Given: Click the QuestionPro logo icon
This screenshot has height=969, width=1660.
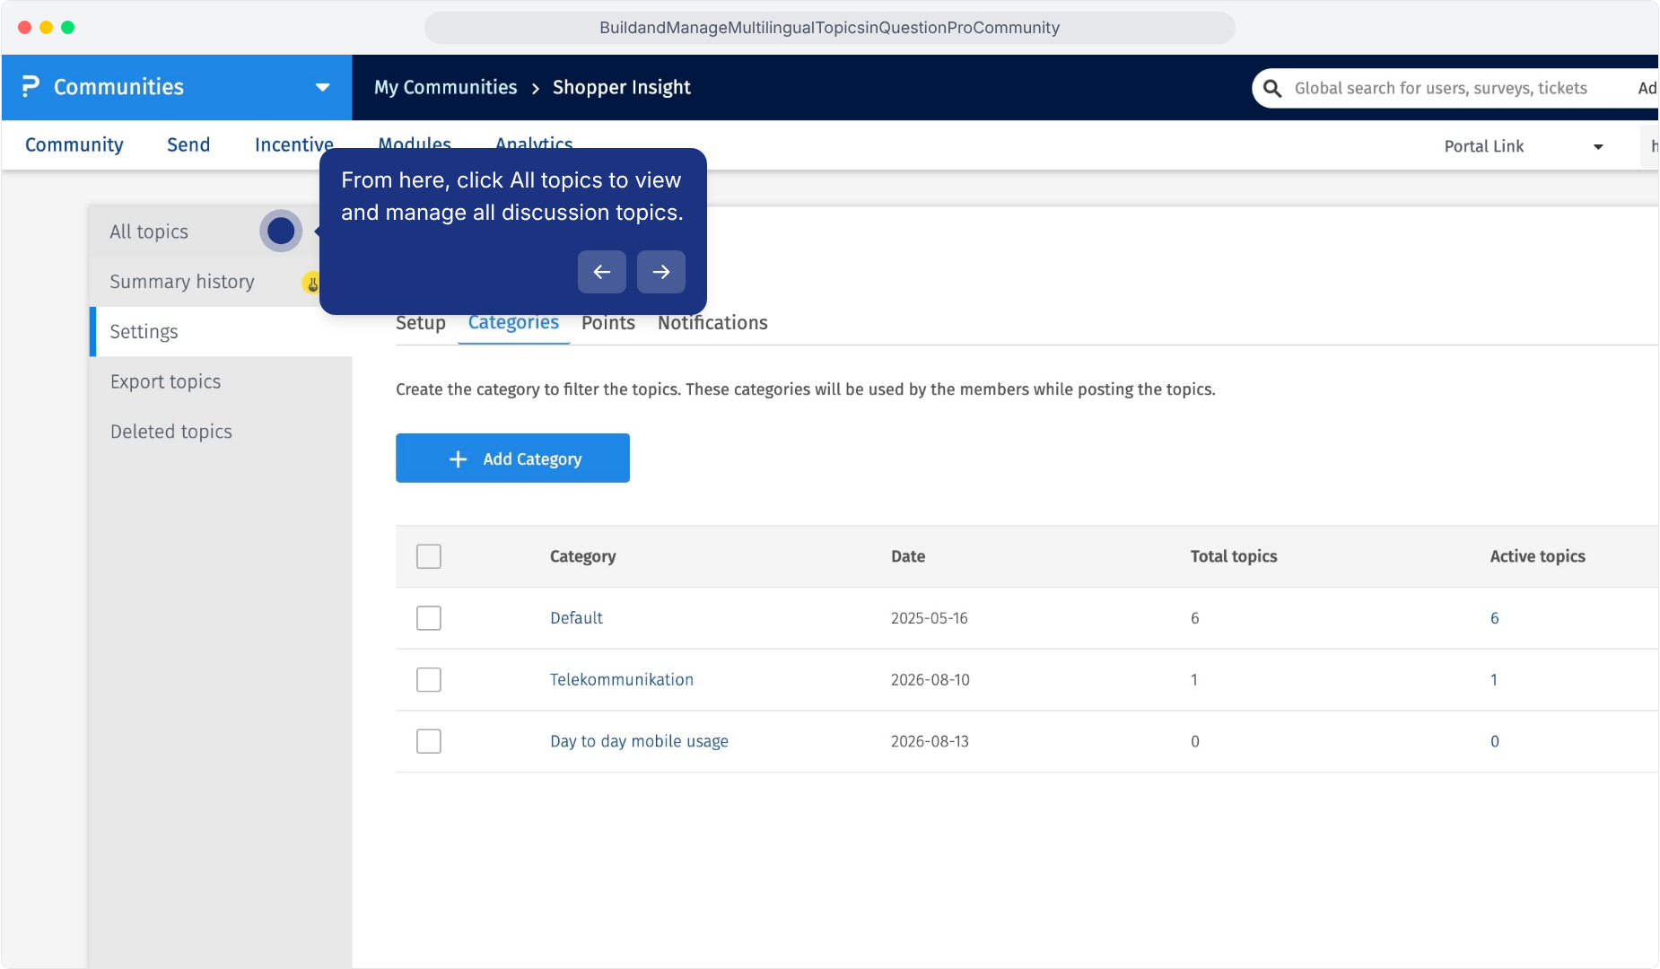Looking at the screenshot, I should [31, 86].
